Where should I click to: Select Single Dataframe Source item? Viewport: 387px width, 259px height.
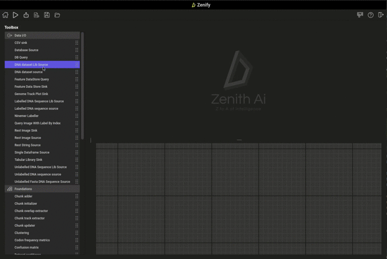point(42,152)
